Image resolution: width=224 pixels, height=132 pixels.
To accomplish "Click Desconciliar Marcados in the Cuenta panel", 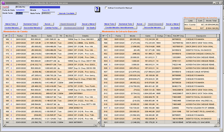I will tap(33, 28).
